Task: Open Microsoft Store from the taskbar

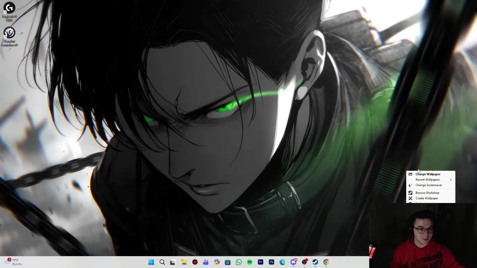Action: [228, 262]
